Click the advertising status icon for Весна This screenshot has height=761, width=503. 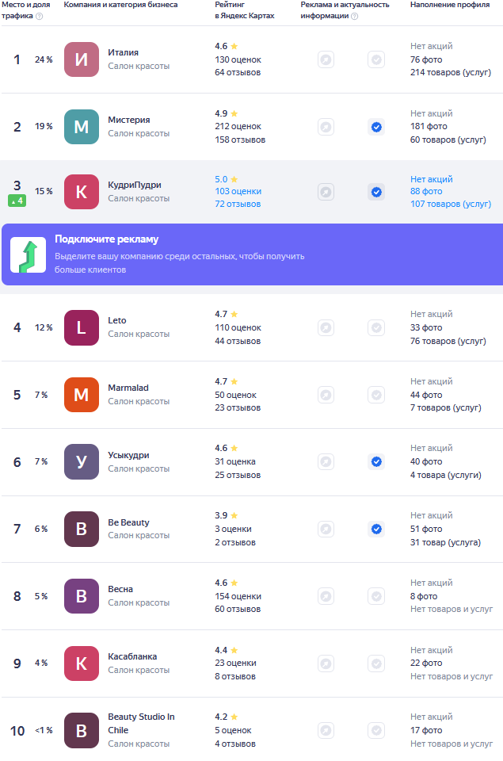coord(326,596)
